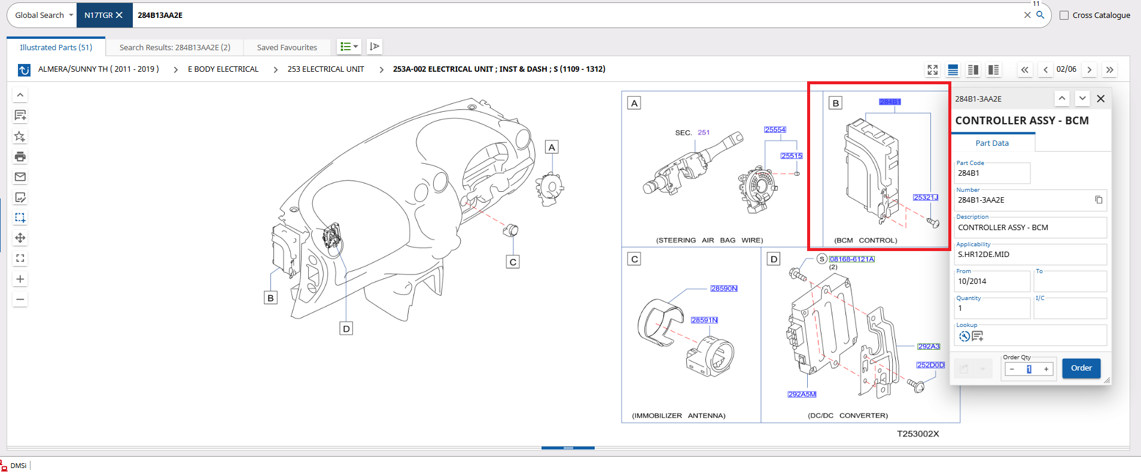
Task: Click the 253 ELECTRICAL UNIT breadcrumb
Action: [x=325, y=69]
